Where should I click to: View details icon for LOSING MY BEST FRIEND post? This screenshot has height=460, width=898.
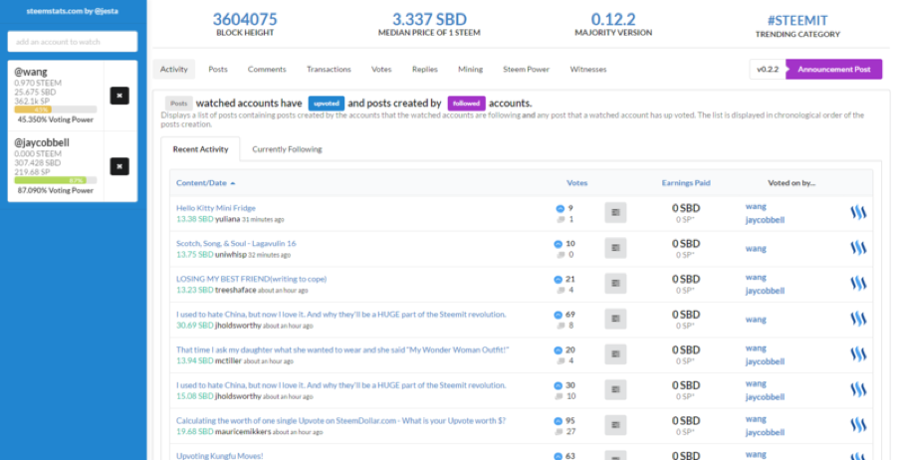click(x=615, y=284)
